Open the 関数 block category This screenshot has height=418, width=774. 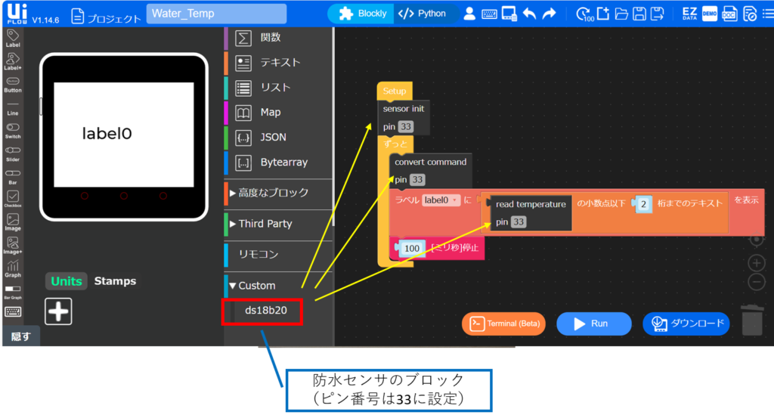(x=279, y=38)
